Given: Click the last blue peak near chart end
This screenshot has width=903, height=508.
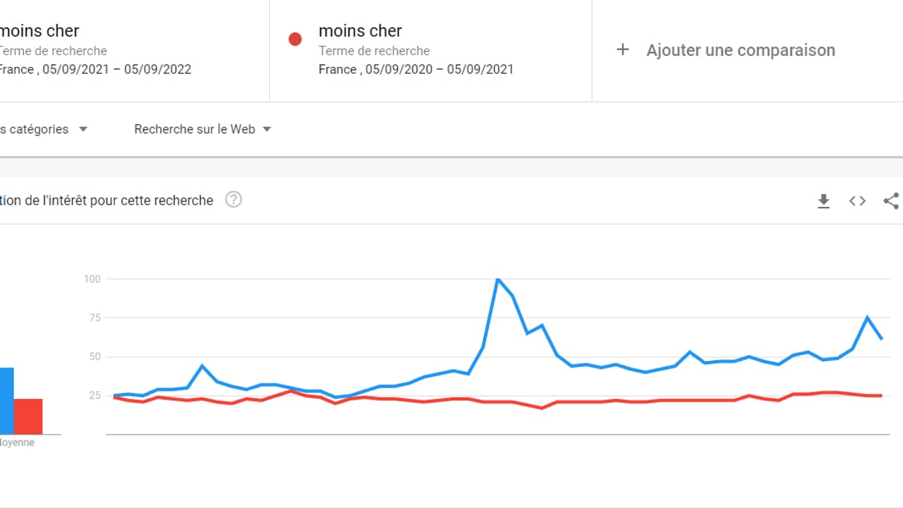Looking at the screenshot, I should [x=867, y=317].
